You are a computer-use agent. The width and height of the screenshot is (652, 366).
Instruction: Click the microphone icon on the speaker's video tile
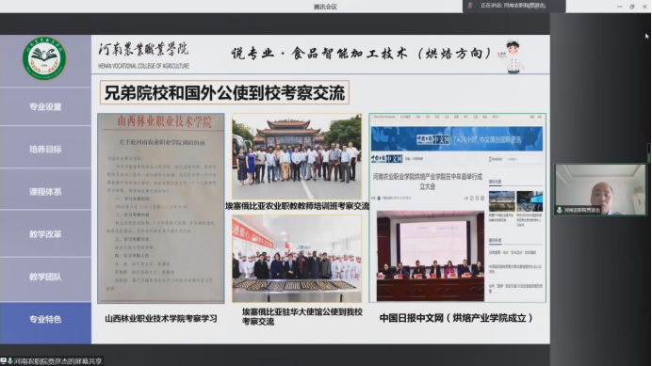[560, 210]
